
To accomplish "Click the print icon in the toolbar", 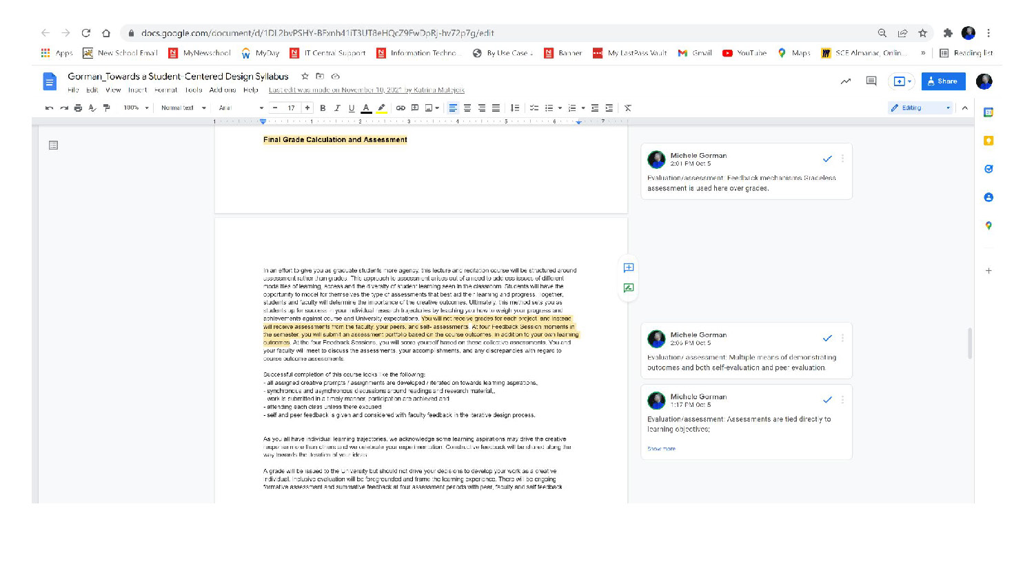I will (x=78, y=108).
